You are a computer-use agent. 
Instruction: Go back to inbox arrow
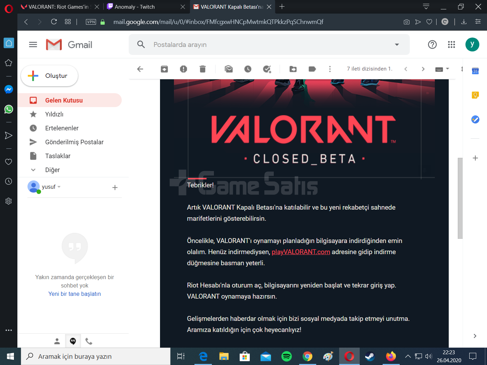coord(140,69)
